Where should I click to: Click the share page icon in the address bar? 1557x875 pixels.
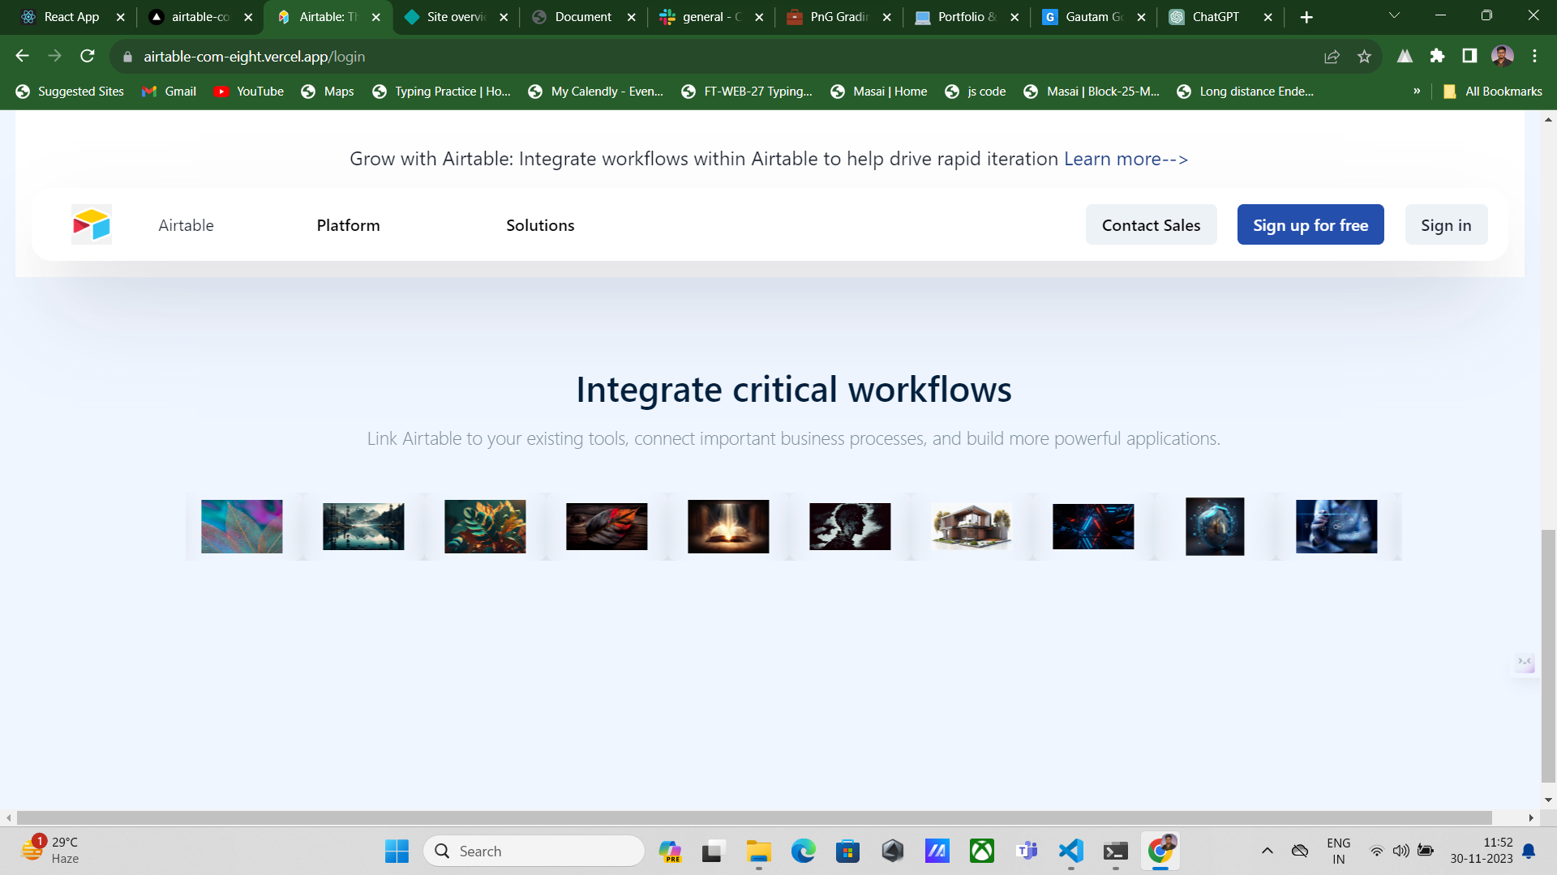(1332, 56)
